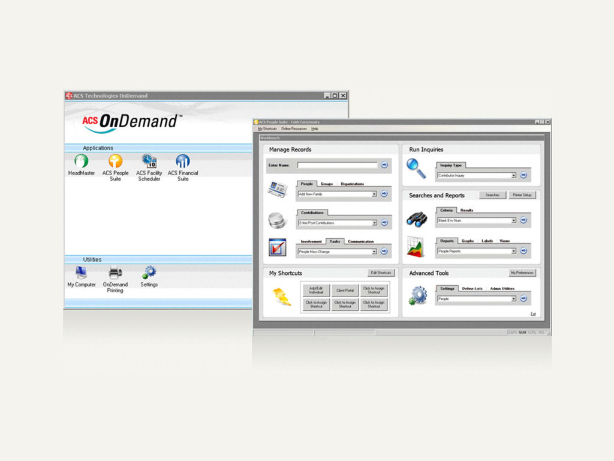Expand the Blank Env Num dropdown
614x461 pixels.
pos(514,221)
